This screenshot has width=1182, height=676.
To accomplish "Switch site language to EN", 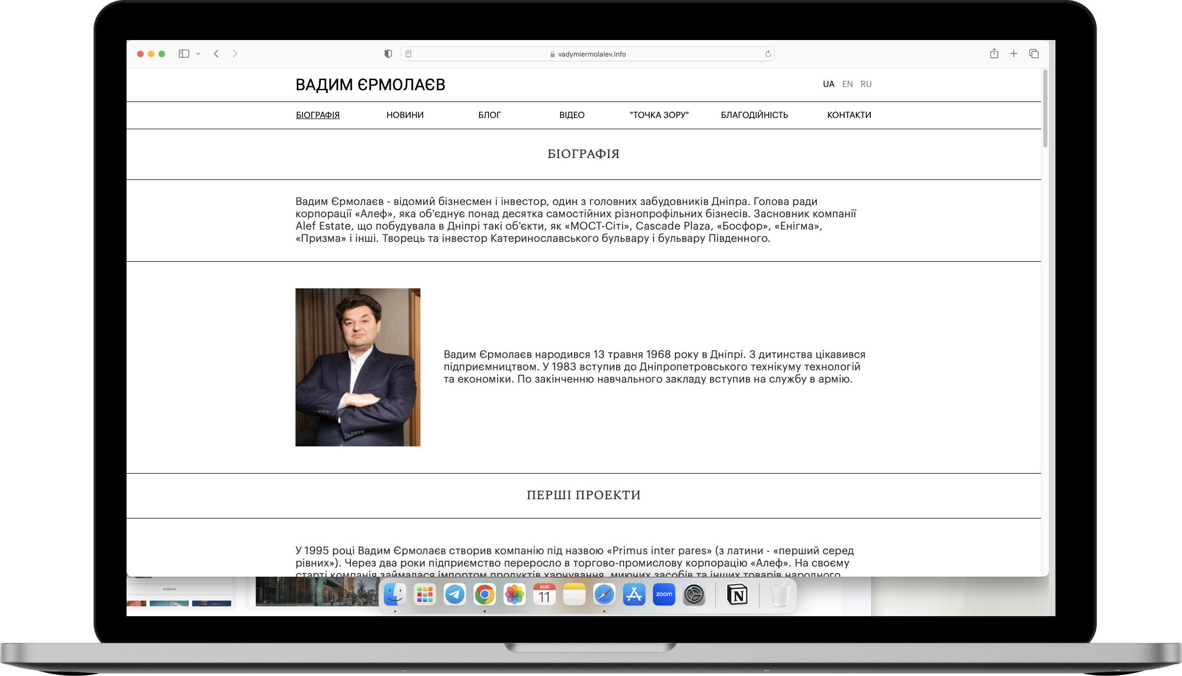I will [x=847, y=84].
